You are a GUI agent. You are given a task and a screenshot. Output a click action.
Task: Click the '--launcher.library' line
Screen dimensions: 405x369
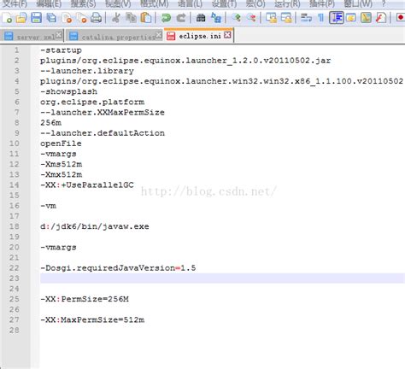click(87, 71)
